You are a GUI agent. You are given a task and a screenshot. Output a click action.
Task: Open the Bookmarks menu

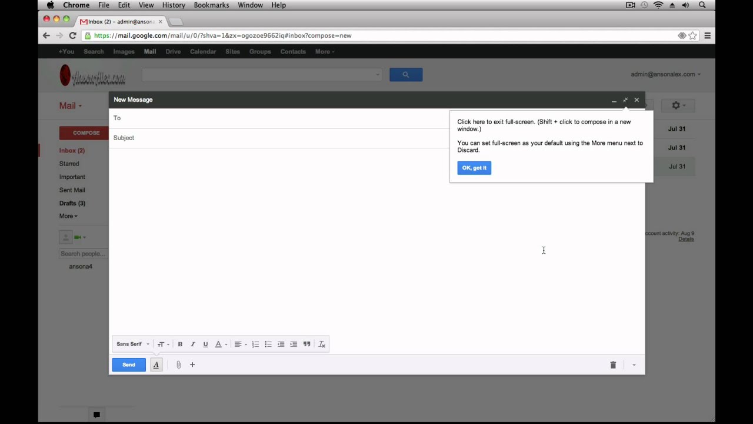coord(211,5)
